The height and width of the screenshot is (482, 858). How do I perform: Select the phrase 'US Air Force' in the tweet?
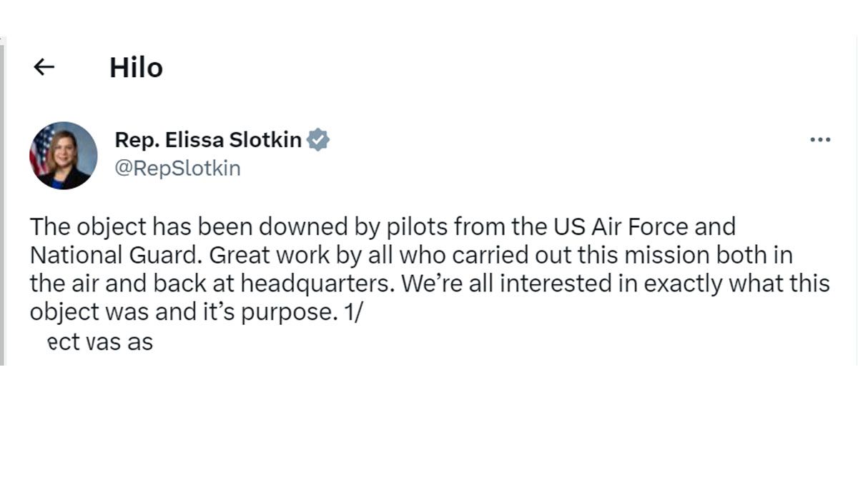[622, 226]
